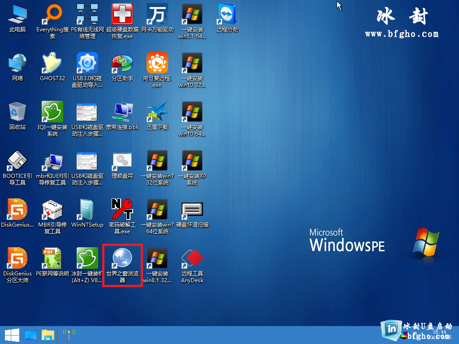Select the 网络 desktop icon

(17, 67)
